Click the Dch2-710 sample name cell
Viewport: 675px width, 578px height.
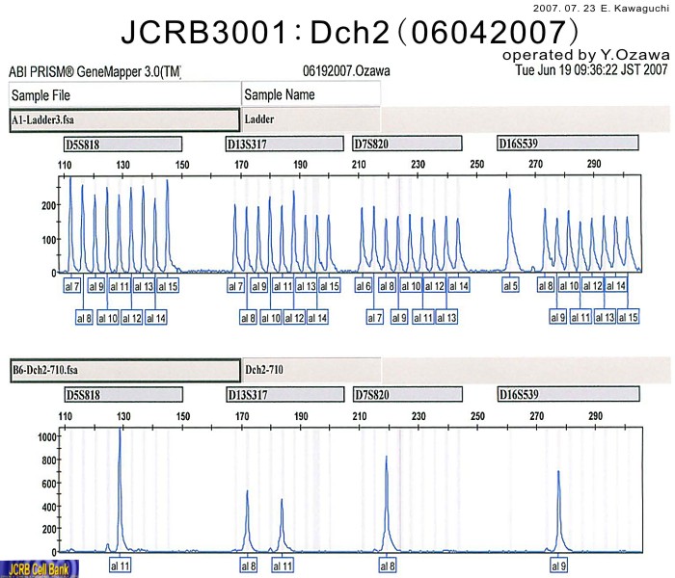[310, 370]
